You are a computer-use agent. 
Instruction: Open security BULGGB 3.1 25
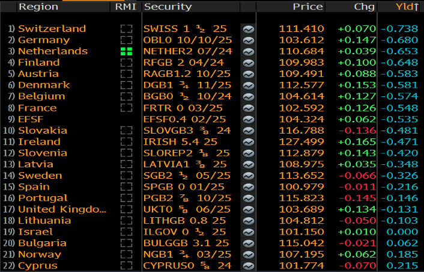186,243
